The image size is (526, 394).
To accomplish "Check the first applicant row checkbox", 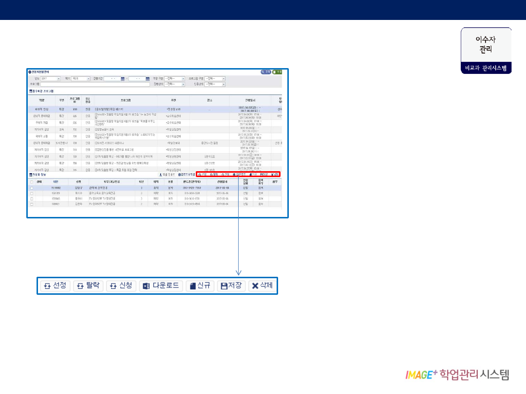I will [x=32, y=187].
